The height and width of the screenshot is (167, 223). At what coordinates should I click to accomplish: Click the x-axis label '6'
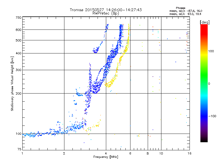point(130,153)
